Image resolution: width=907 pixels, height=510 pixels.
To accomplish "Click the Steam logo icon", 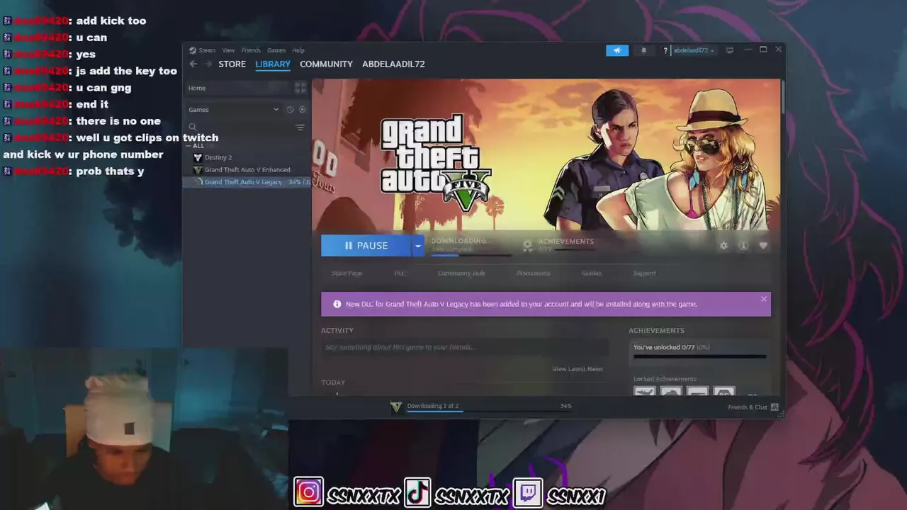I will [x=192, y=50].
